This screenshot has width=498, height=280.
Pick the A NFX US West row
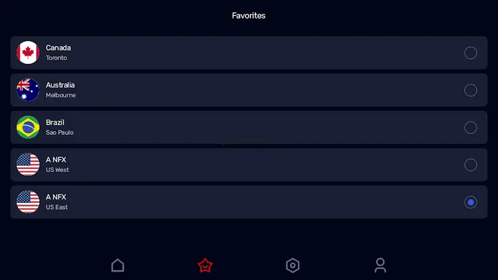249,165
